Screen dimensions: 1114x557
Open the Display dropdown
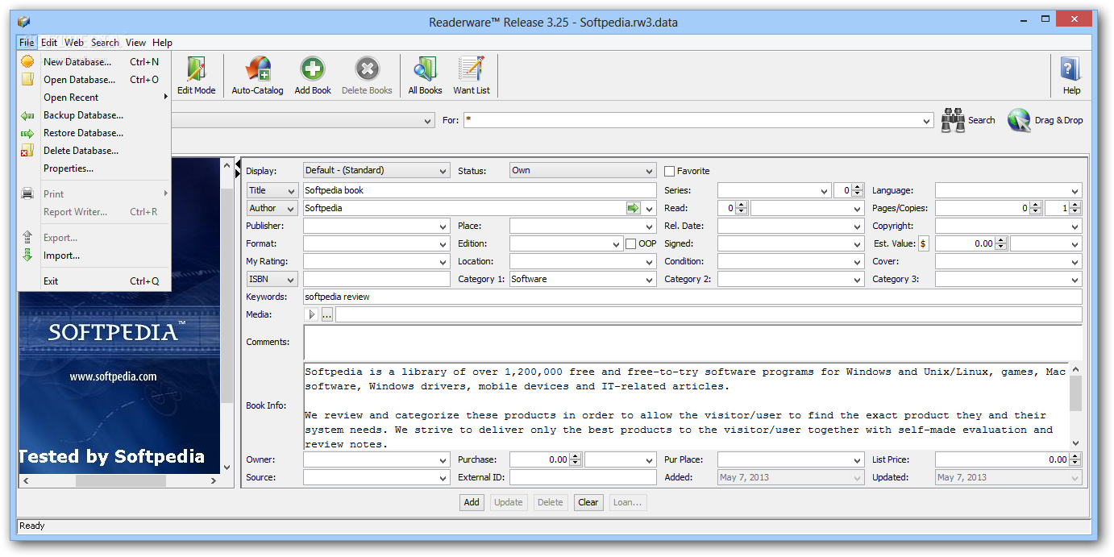[376, 171]
